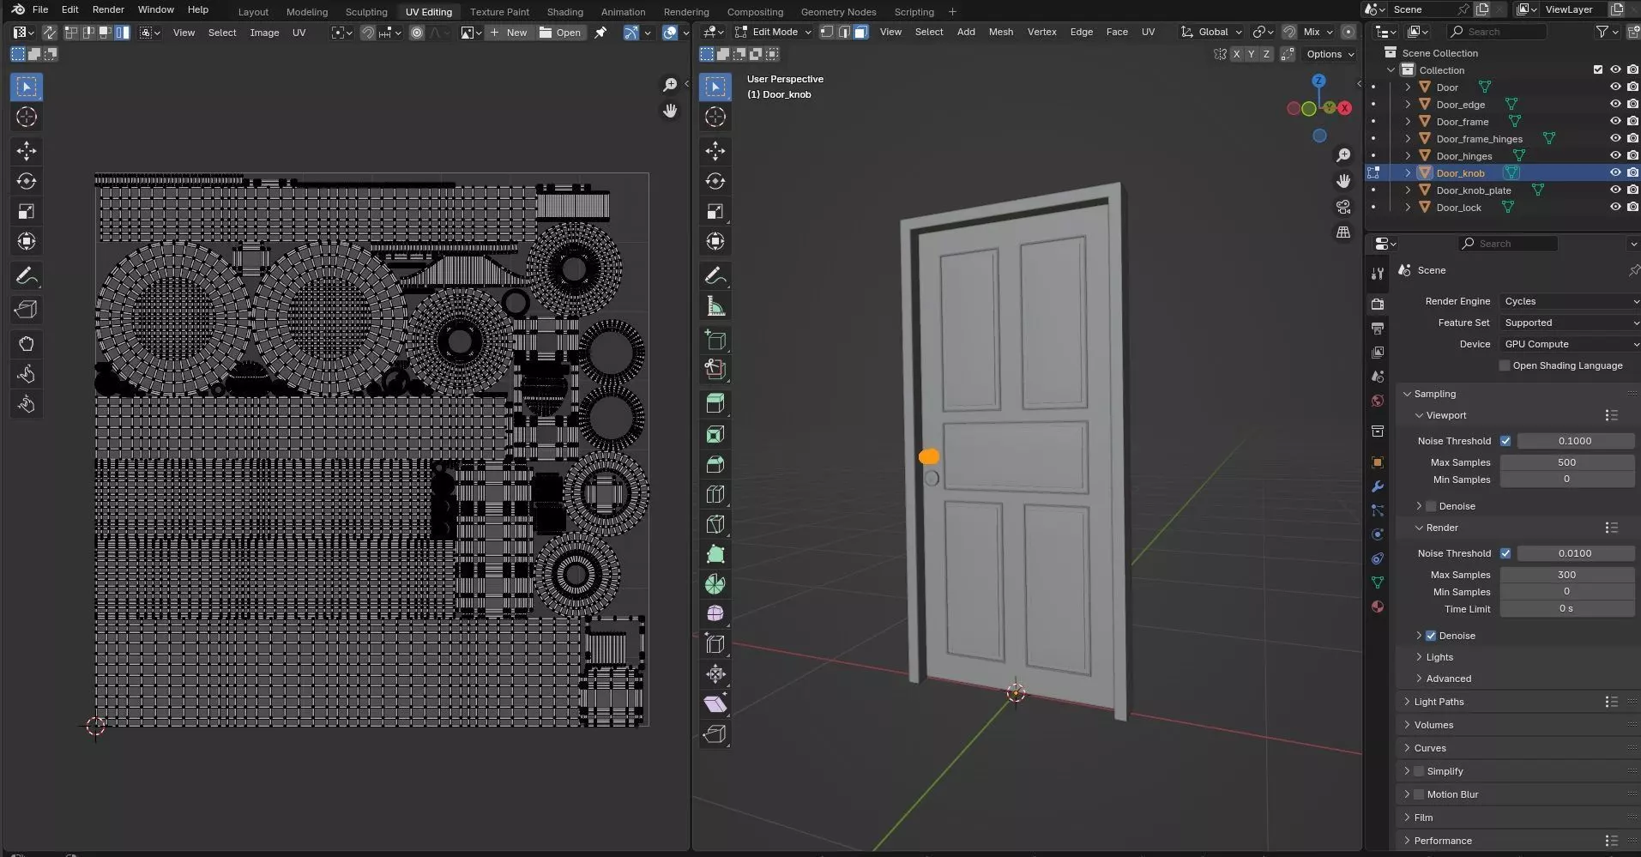This screenshot has height=857, width=1641.
Task: Select the Loop Cut tool in 3D viewport
Action: pos(715,494)
